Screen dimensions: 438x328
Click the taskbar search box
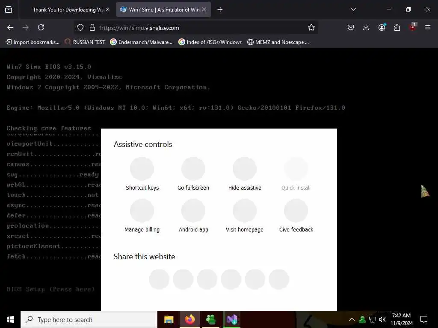89,319
